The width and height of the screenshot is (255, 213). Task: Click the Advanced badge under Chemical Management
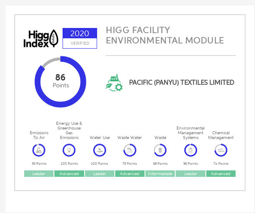click(221, 173)
